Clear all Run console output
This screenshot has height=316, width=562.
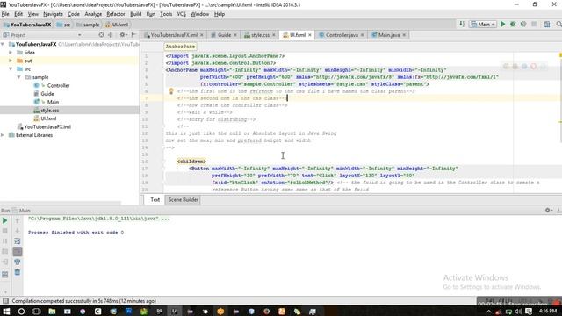[18, 272]
